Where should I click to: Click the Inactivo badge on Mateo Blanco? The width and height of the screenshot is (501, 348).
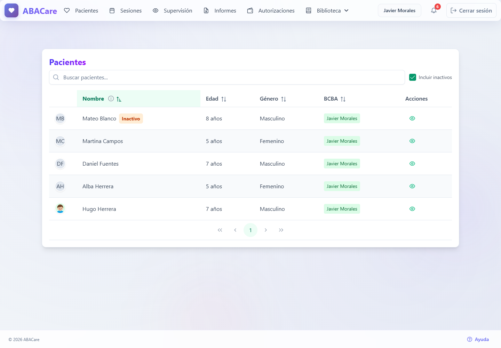tap(131, 119)
